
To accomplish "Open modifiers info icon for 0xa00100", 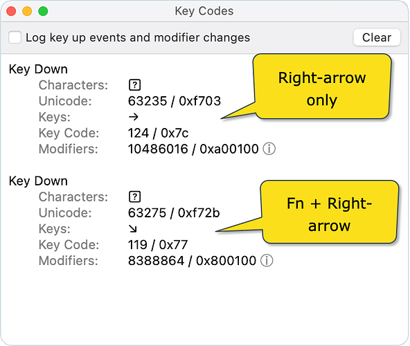I will coord(269,149).
